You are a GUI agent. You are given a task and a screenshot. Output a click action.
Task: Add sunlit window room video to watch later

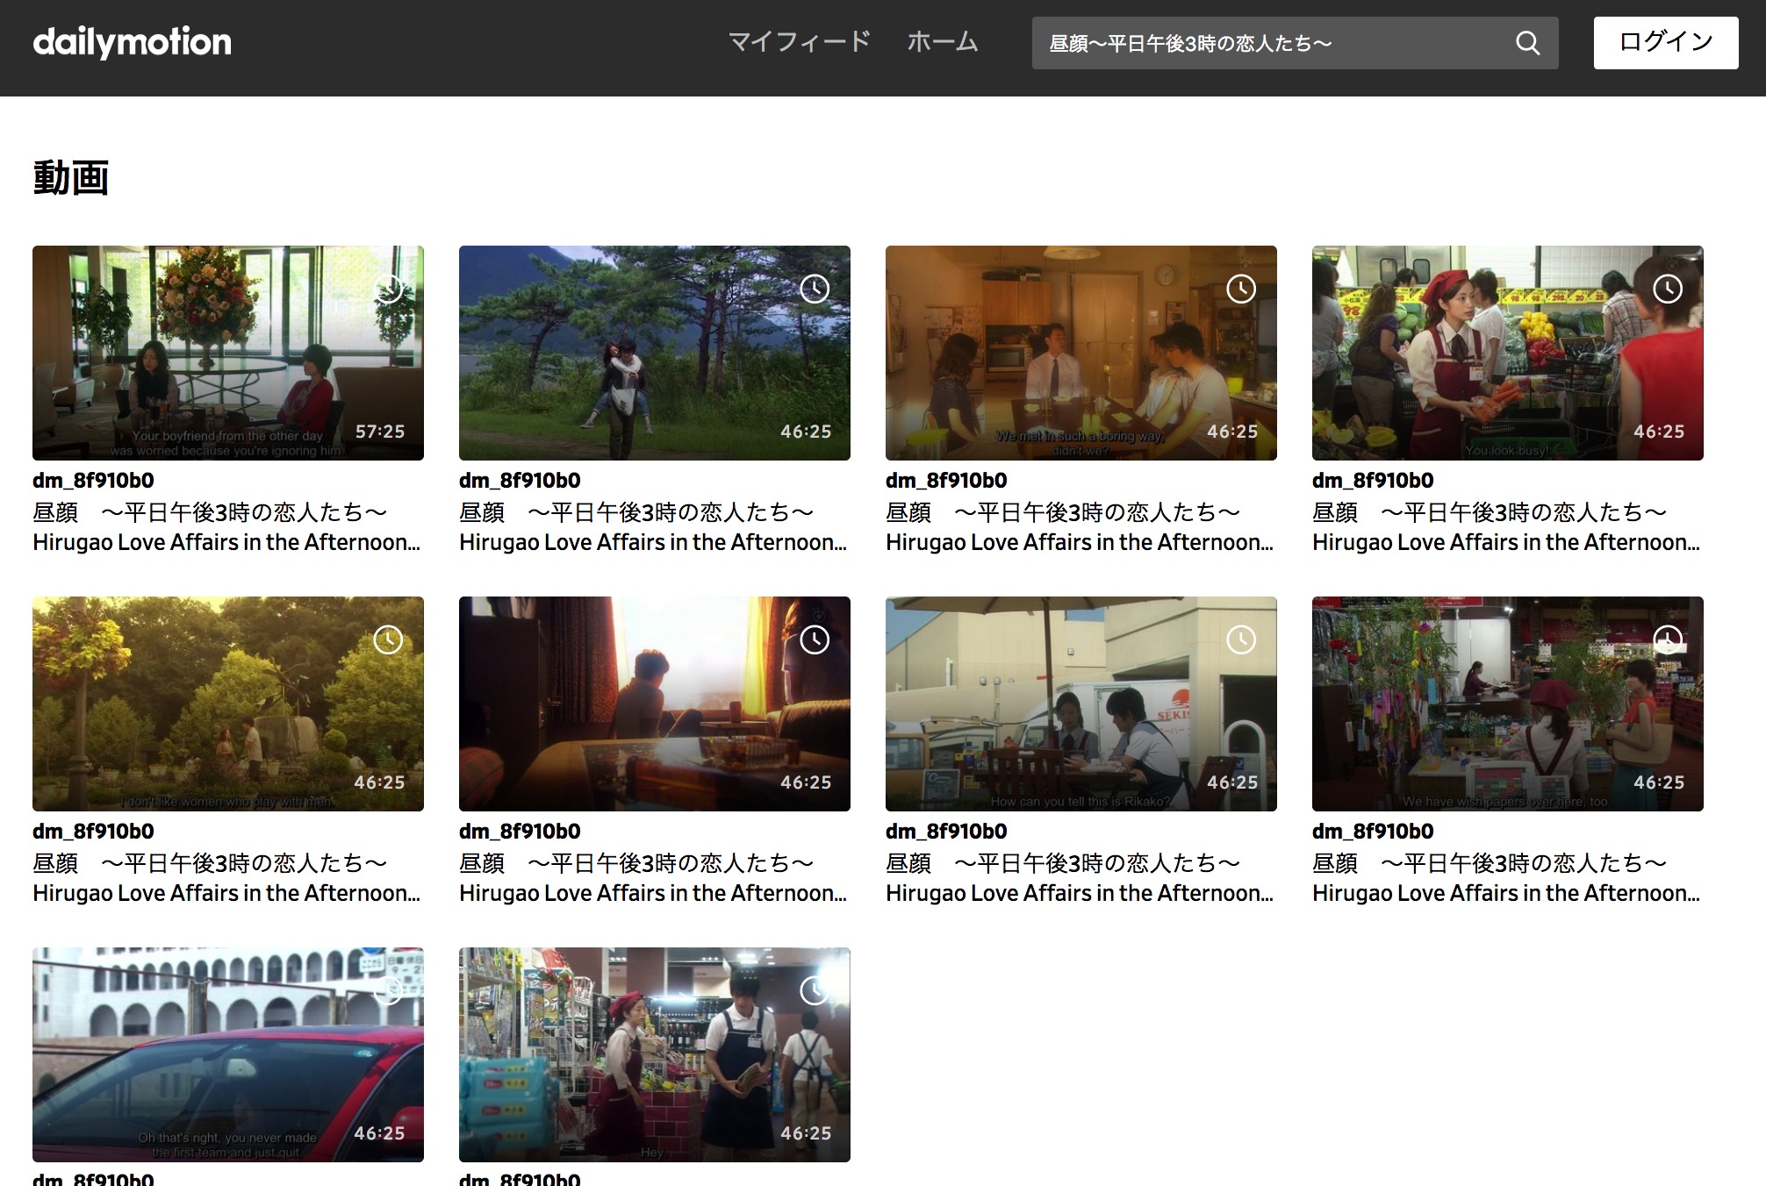tap(815, 639)
